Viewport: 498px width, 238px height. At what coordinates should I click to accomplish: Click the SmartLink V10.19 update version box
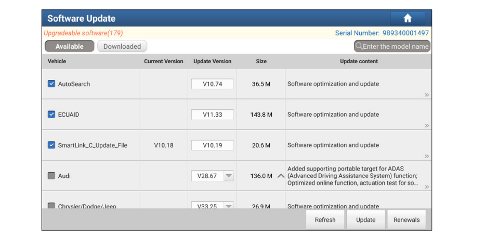[x=213, y=146]
